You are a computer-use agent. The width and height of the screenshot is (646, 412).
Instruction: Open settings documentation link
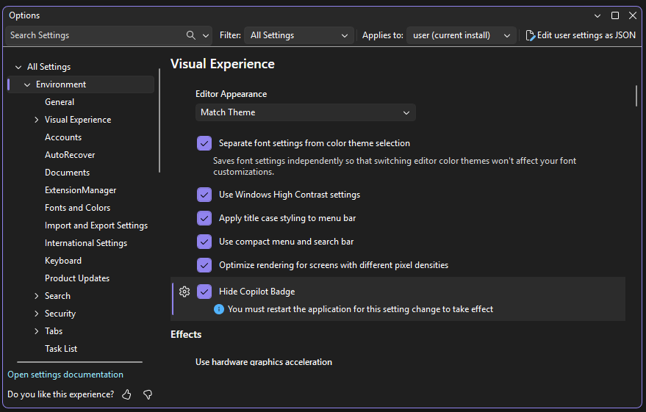[65, 375]
